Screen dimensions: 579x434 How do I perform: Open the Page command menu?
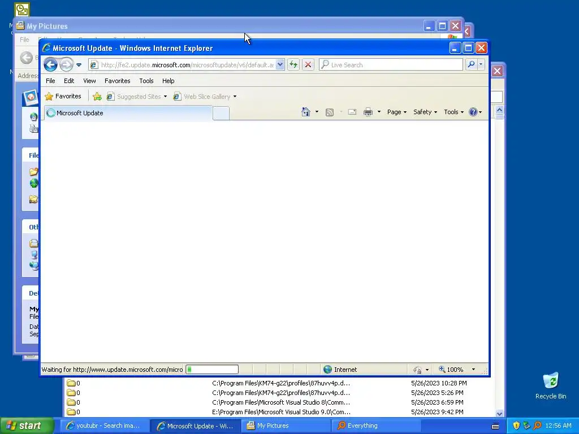click(x=396, y=112)
